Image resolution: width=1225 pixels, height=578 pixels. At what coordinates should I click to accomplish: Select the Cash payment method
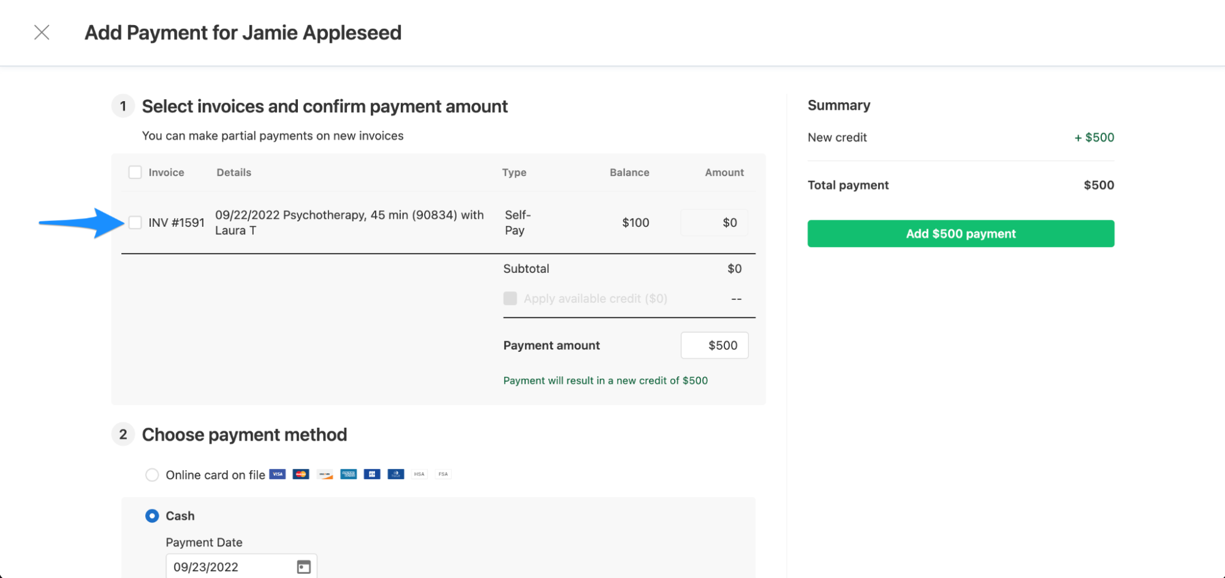(x=151, y=515)
